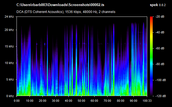Click the file path title ending in 00002.ts
The width and height of the screenshot is (172, 107).
point(60,5)
